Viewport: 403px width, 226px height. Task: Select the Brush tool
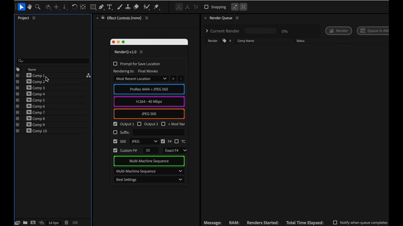click(x=119, y=7)
